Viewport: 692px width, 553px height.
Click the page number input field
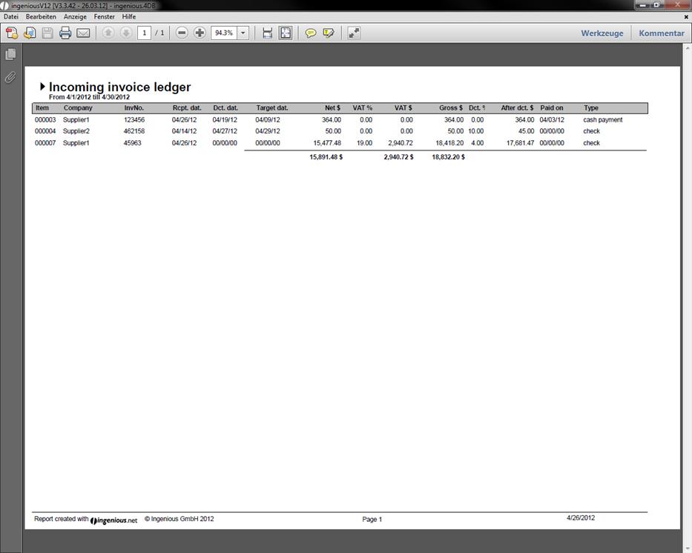[144, 33]
